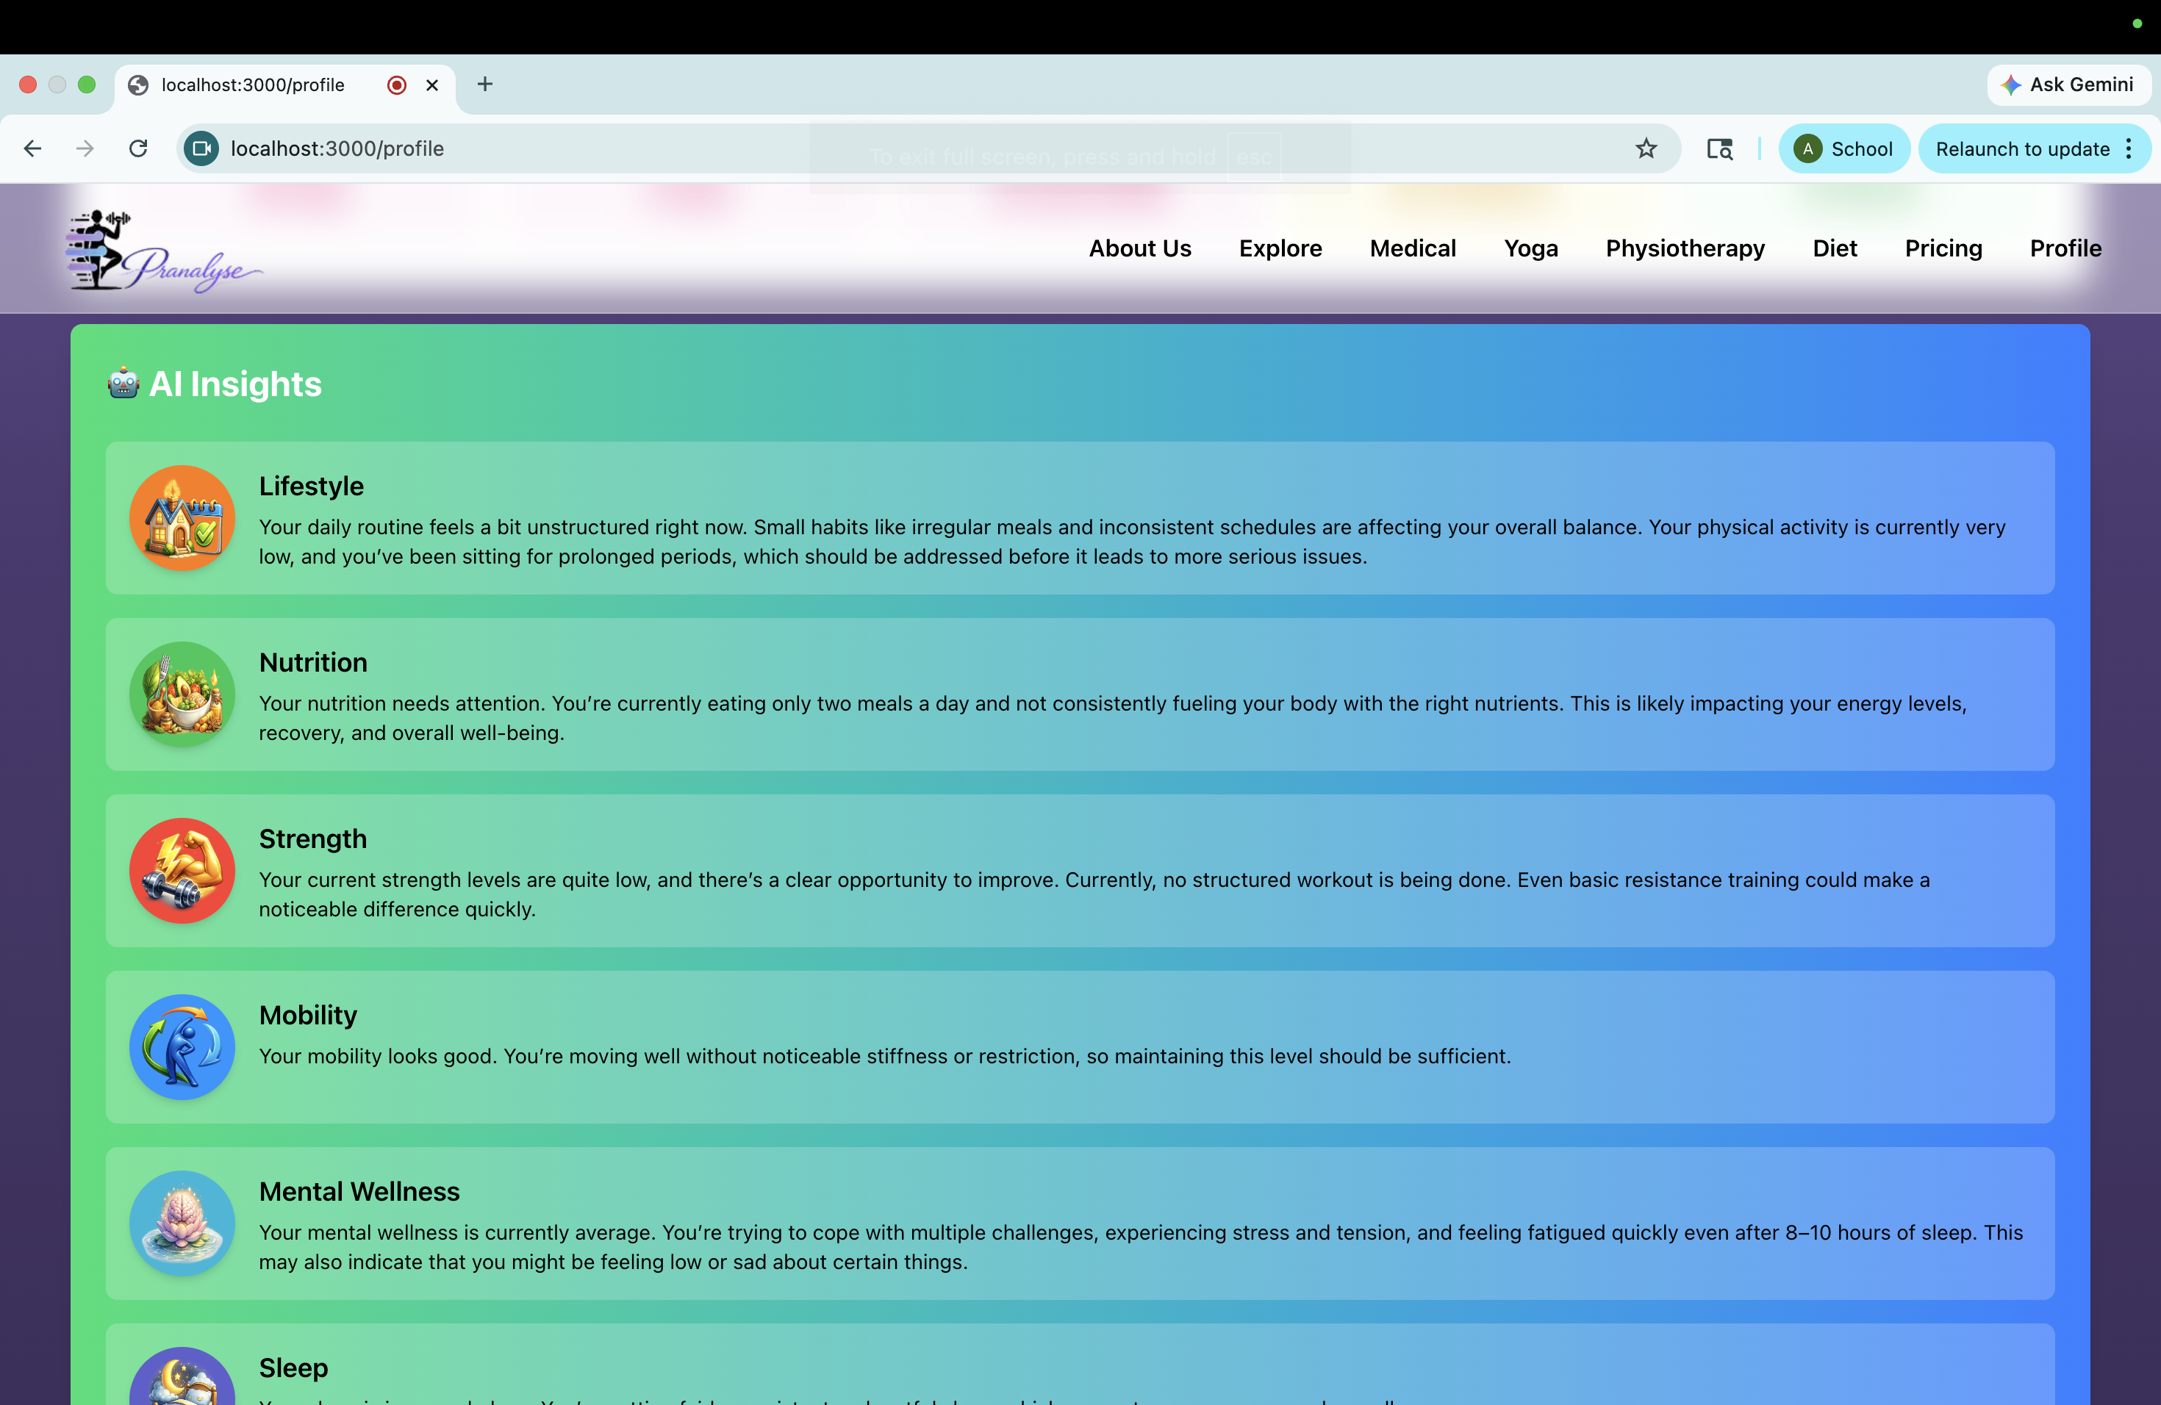Open Chrome's three-dot menu

coord(2129,149)
